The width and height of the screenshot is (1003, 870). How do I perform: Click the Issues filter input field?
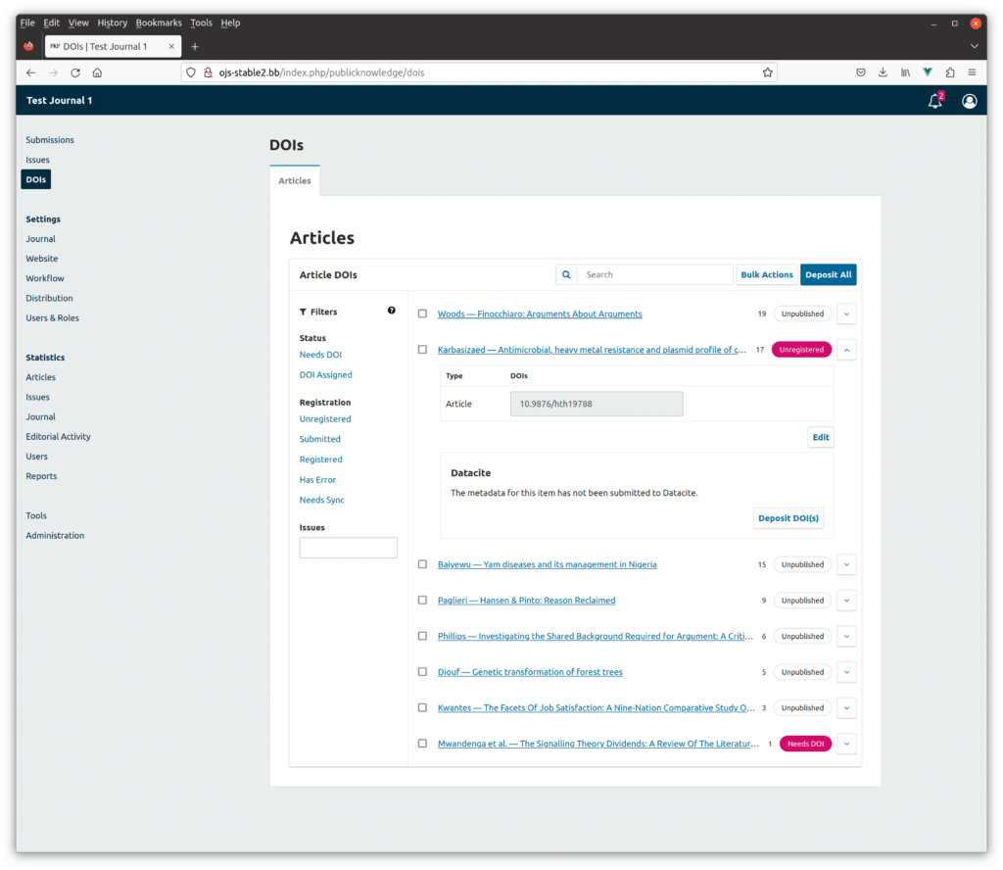[x=348, y=548]
